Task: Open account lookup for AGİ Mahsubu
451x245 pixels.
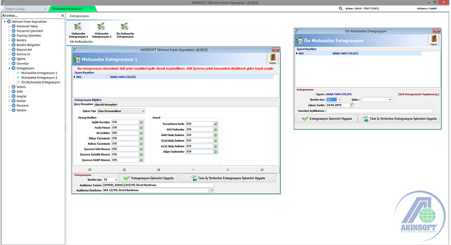Action: (215, 129)
